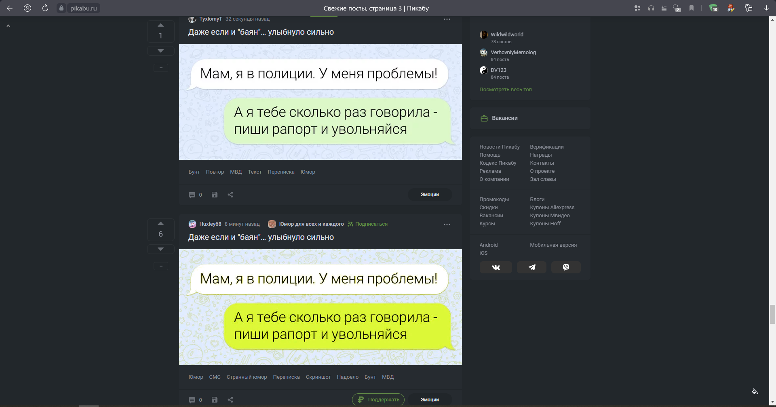Open Эмоции on Huxley68's post

(430, 400)
